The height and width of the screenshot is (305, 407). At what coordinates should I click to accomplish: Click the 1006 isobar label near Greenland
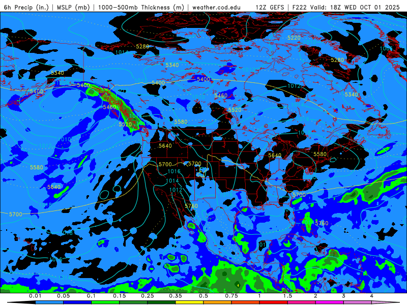click(386, 49)
